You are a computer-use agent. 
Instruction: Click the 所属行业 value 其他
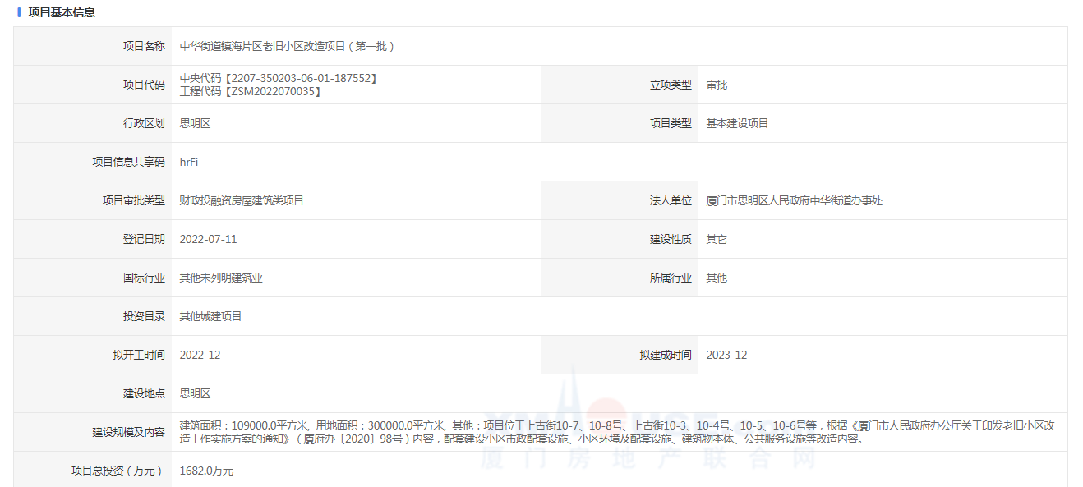point(717,278)
